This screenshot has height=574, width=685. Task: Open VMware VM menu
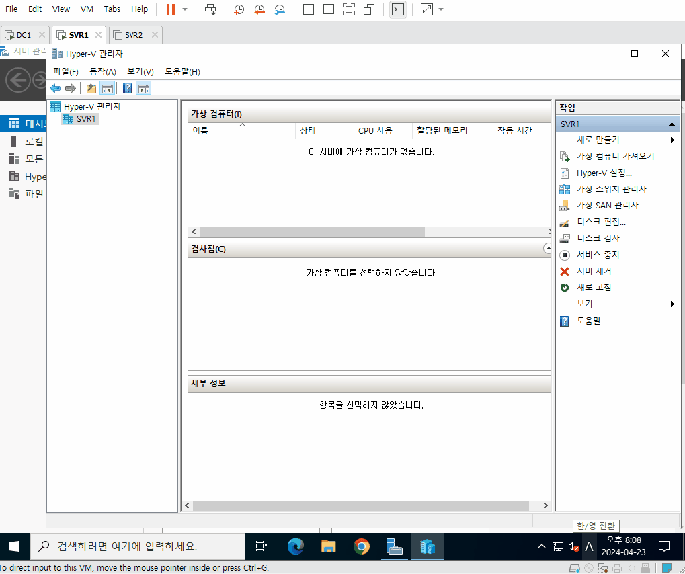click(x=87, y=9)
